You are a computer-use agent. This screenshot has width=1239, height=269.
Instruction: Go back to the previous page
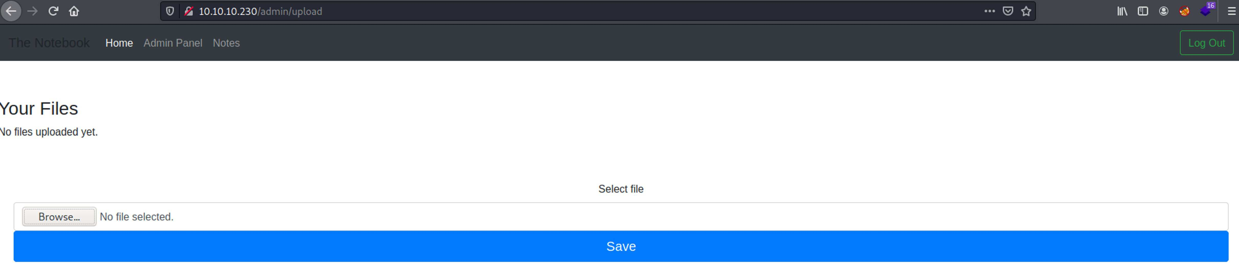tap(11, 11)
